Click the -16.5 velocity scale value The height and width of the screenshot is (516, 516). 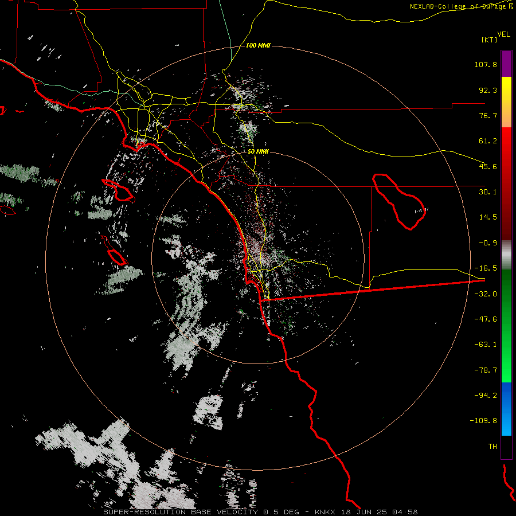click(x=486, y=268)
